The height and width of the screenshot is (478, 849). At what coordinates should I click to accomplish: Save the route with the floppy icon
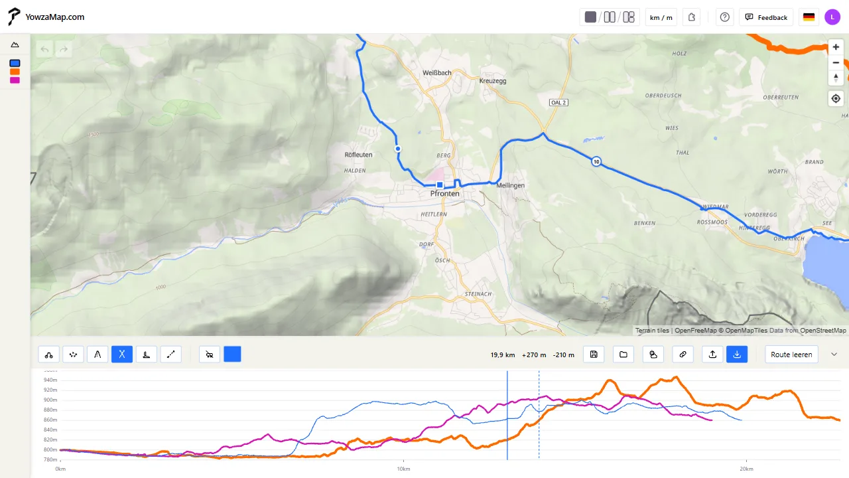click(594, 355)
